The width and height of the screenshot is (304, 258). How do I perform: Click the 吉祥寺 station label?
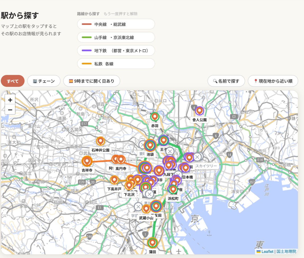click(x=87, y=170)
